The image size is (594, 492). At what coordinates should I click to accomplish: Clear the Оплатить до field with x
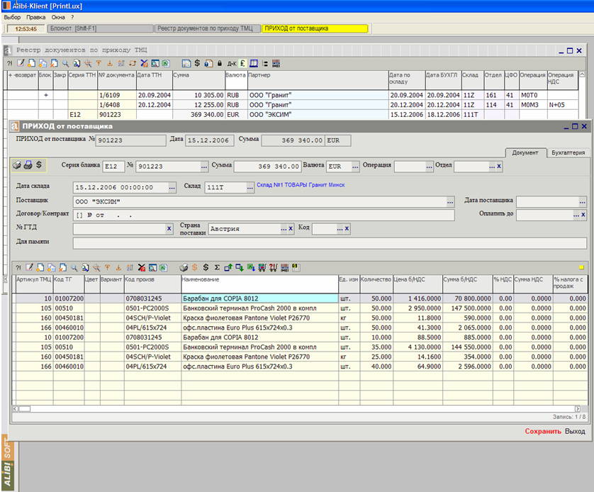pos(583,215)
